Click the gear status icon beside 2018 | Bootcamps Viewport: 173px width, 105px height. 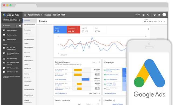coord(105,89)
